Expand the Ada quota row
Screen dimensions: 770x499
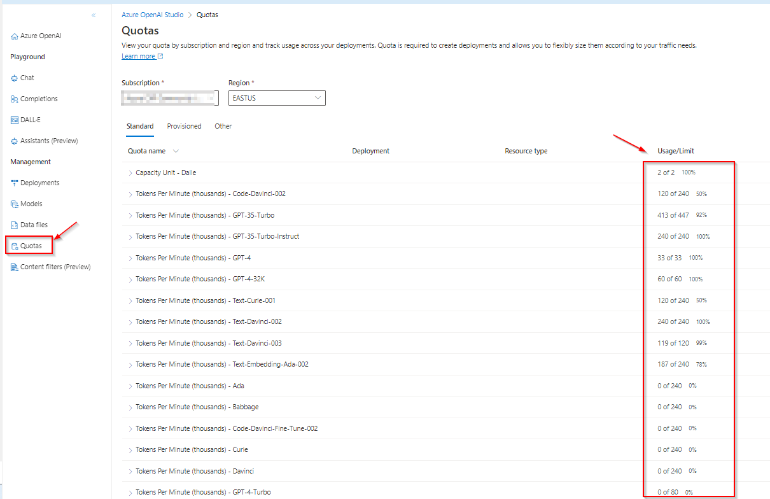coord(130,386)
